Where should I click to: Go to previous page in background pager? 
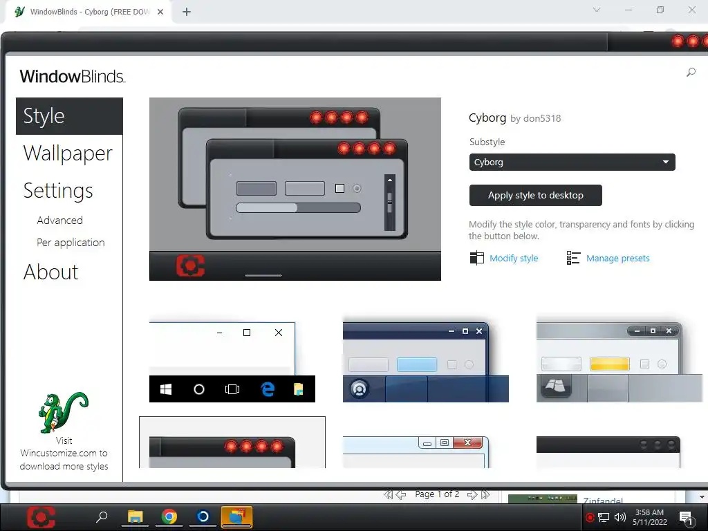point(401,494)
